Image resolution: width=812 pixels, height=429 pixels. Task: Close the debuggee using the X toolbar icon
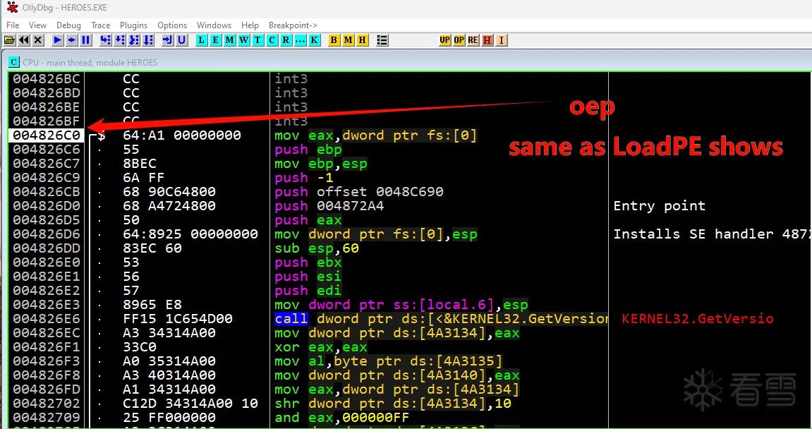tap(38, 40)
